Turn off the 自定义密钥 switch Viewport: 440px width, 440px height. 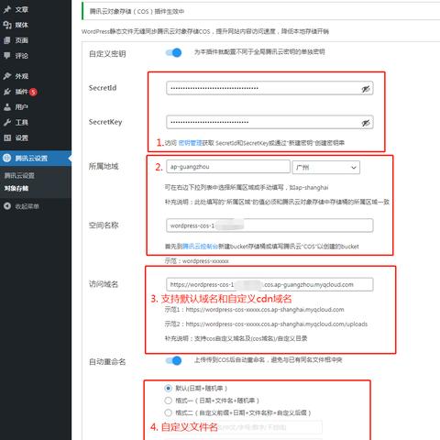coord(173,53)
